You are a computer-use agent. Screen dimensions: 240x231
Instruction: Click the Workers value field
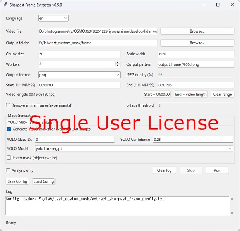point(77,64)
